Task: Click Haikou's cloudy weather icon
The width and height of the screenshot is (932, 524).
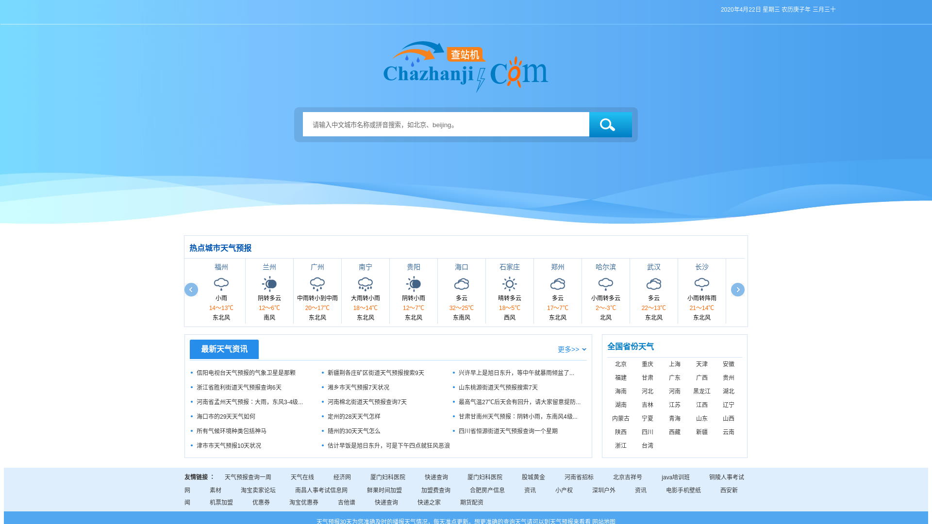Action: pyautogui.click(x=462, y=284)
